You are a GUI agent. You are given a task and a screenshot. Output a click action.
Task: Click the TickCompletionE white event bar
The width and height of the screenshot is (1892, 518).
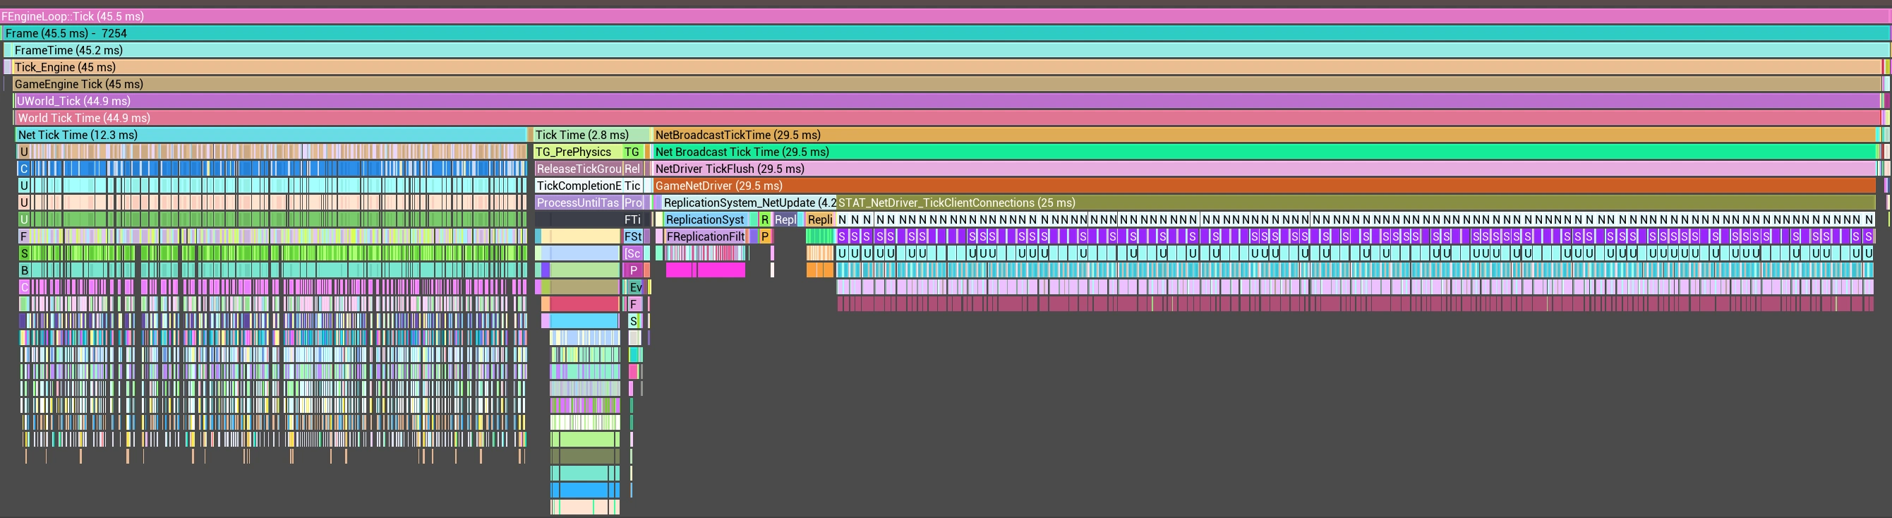coord(578,185)
